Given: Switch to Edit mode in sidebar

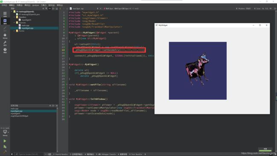Looking at the screenshot, I should [5, 22].
